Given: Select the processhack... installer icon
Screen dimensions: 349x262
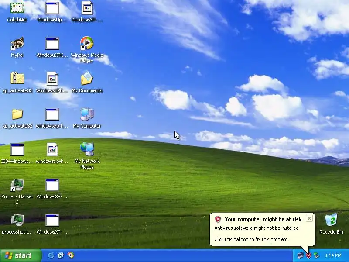Looking at the screenshot, I should click(x=17, y=220).
